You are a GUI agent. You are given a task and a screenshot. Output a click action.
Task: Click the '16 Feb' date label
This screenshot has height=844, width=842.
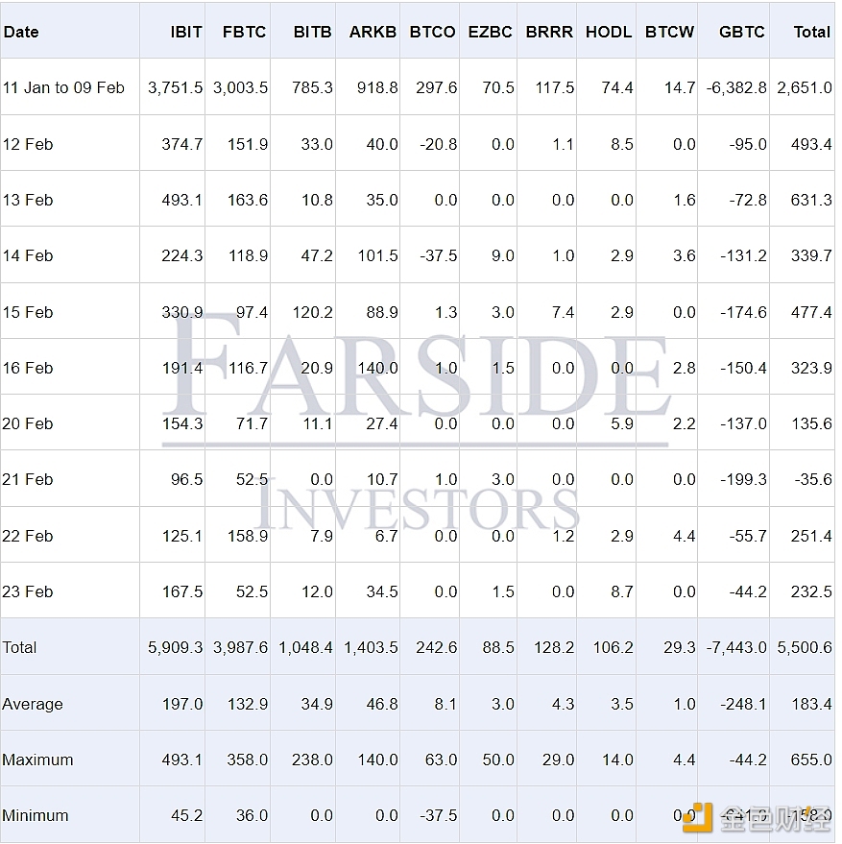click(28, 368)
